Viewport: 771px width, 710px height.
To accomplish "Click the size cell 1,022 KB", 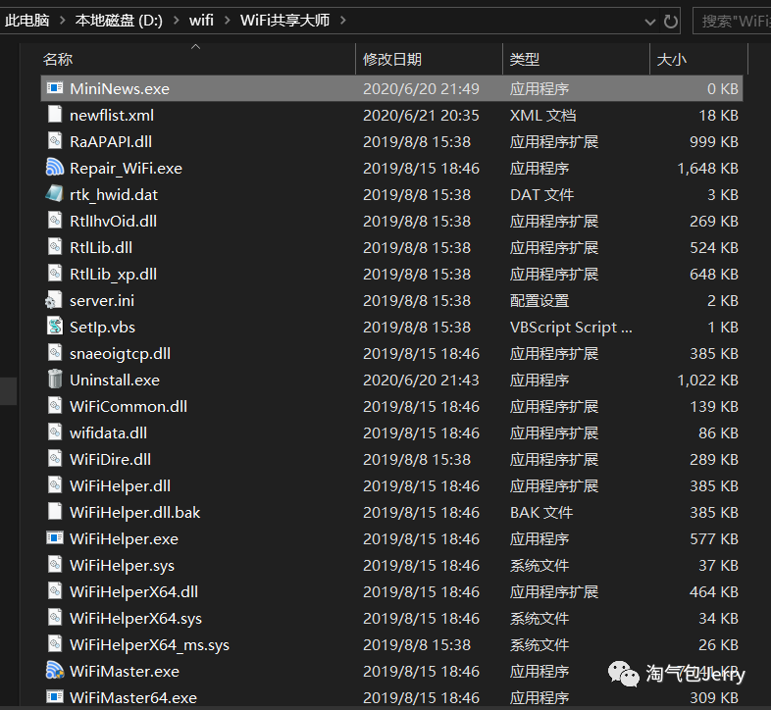I will pyautogui.click(x=708, y=380).
